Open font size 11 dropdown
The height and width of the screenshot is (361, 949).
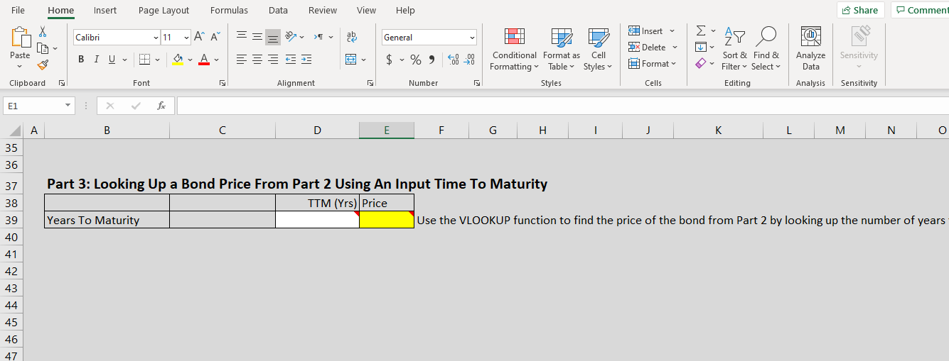[x=186, y=37]
